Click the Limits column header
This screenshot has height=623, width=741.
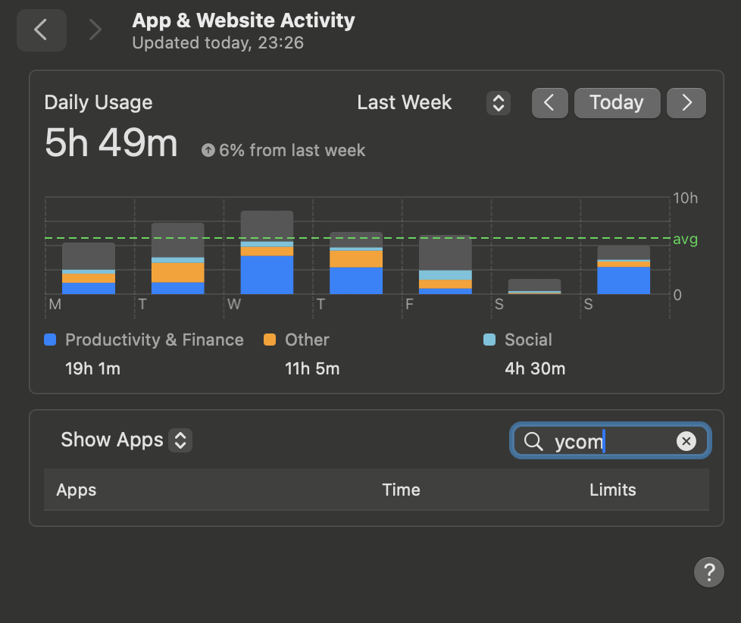coord(612,490)
